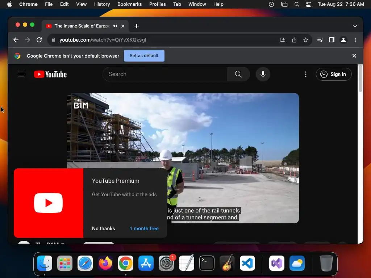Select the 'The Insane Scale of Europe' tab

[x=82, y=26]
